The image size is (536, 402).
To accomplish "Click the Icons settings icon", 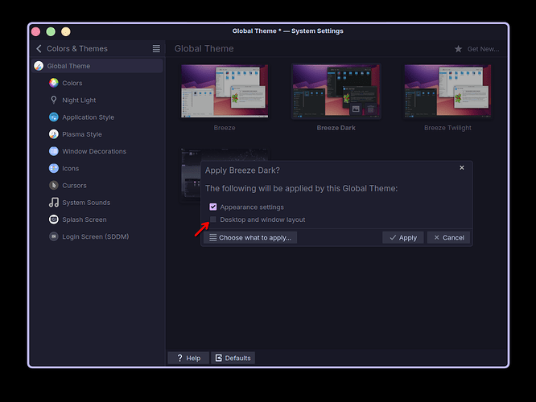I will tap(54, 168).
